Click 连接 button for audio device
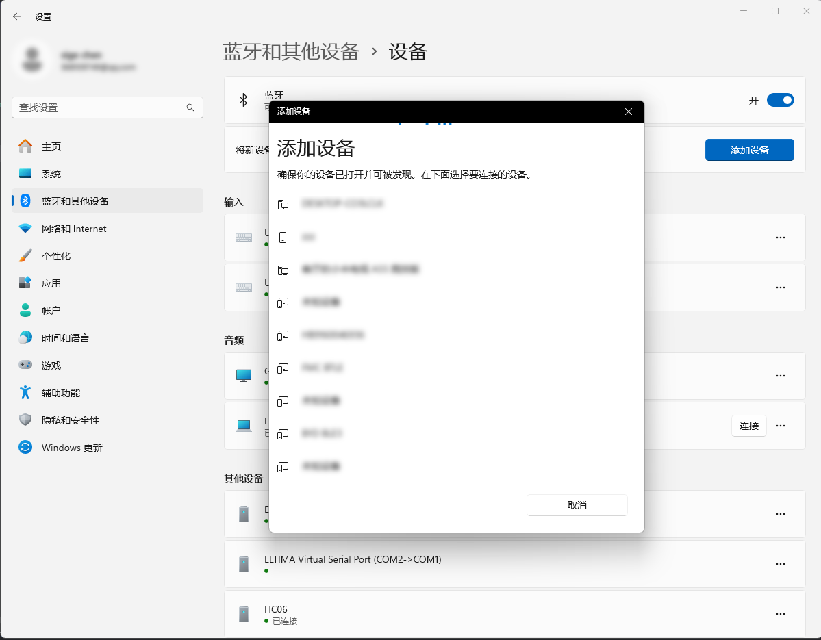This screenshot has height=640, width=821. click(x=748, y=426)
